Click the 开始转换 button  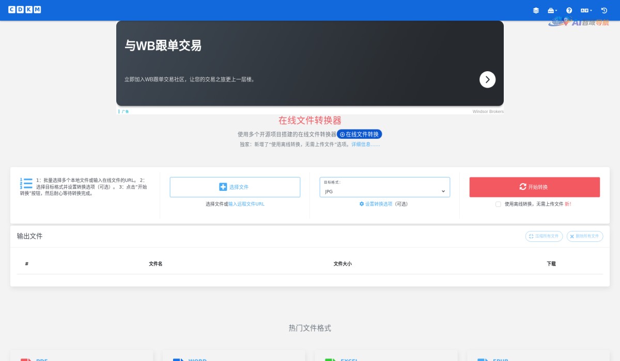point(534,187)
